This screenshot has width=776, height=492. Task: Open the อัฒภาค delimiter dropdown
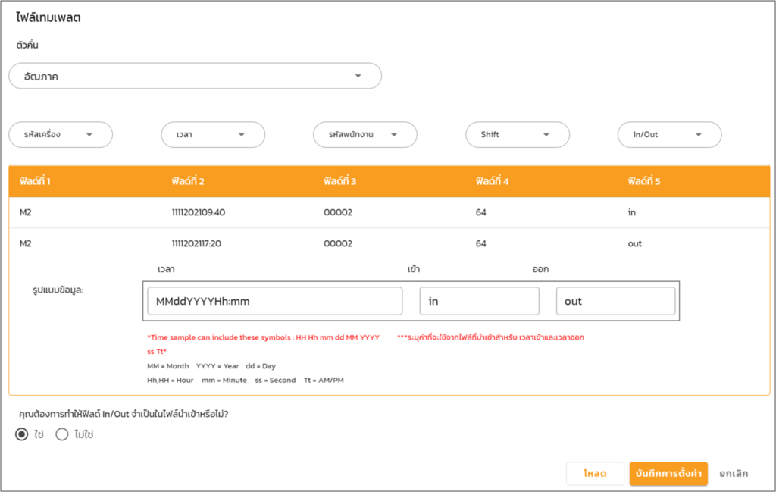(195, 76)
